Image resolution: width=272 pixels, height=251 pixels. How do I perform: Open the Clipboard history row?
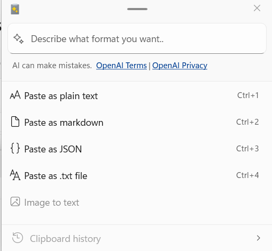137,238
